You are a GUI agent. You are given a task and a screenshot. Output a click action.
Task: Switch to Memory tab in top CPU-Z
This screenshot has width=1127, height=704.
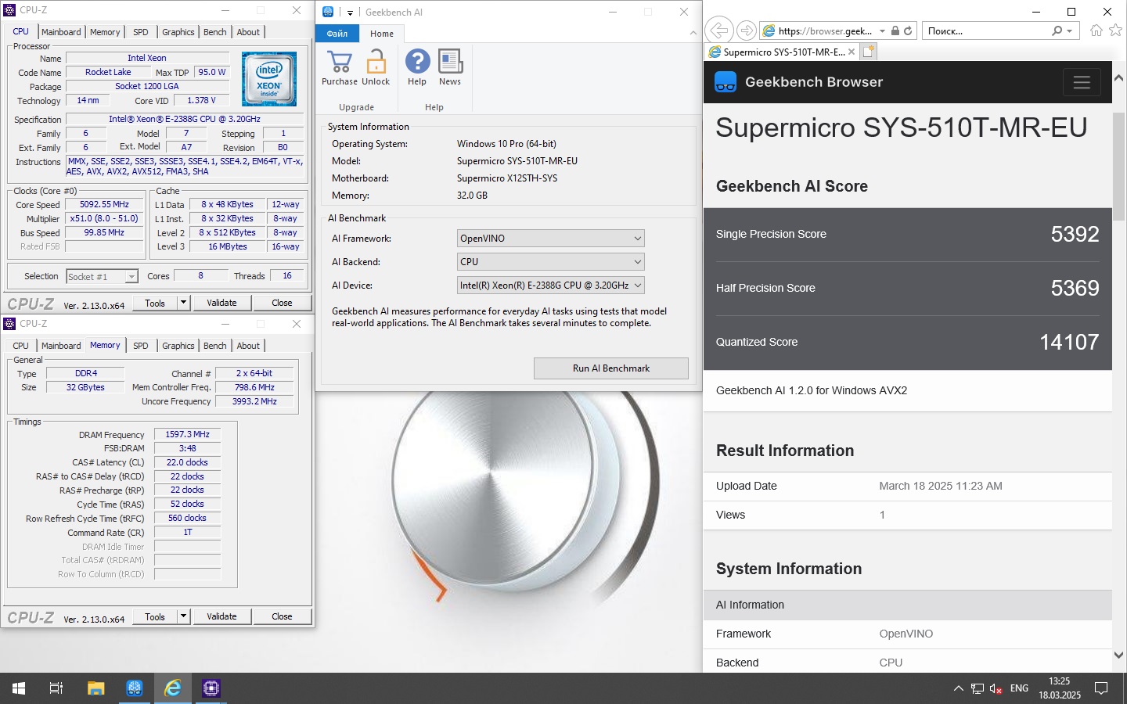tap(105, 32)
